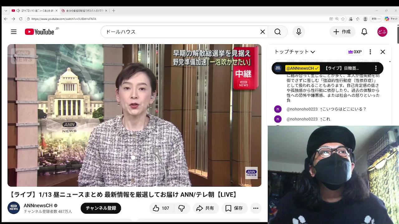399x224 pixels.
Task: Click the ↑これ chat message
Action: (325, 119)
